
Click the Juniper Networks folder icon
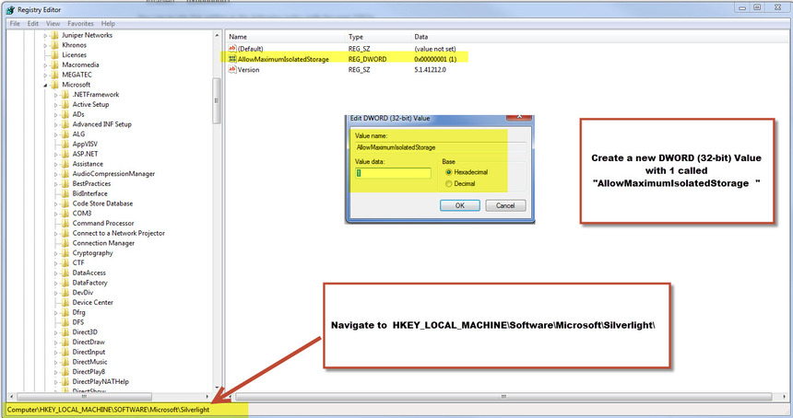pos(54,35)
